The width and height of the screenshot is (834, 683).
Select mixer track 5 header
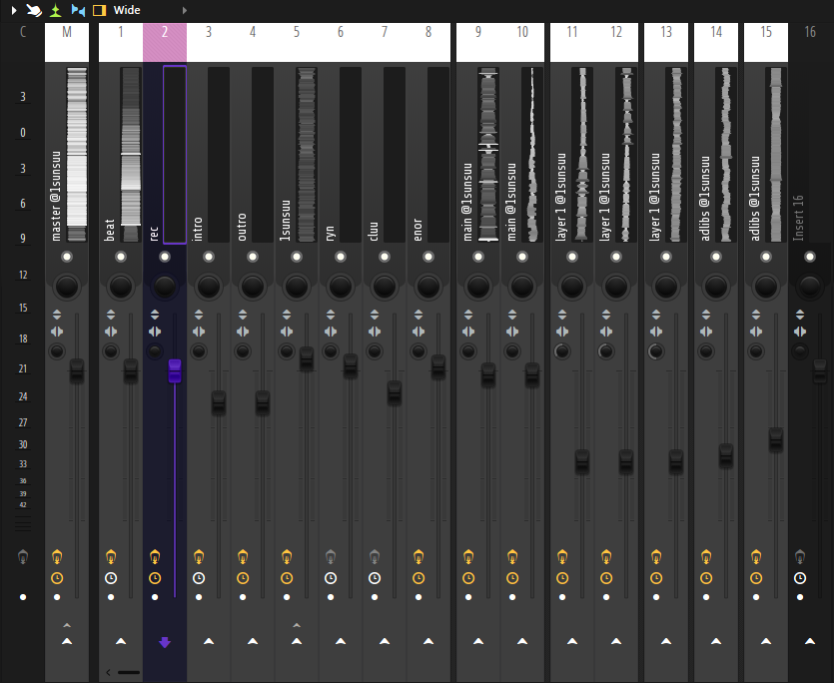[x=297, y=42]
